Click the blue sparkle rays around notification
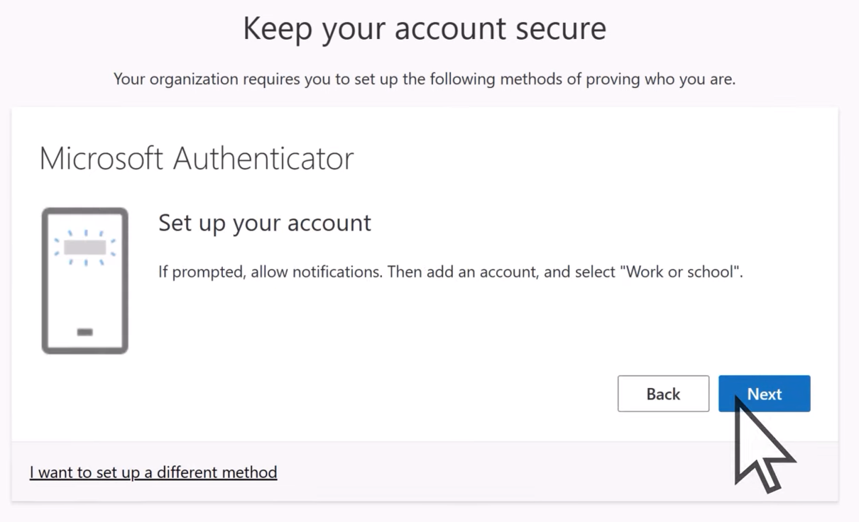This screenshot has height=522, width=859. 85,233
